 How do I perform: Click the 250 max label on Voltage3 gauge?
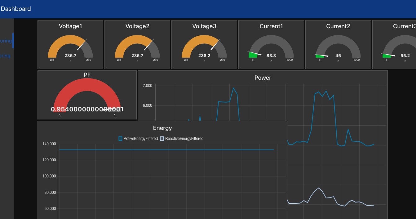click(x=223, y=60)
